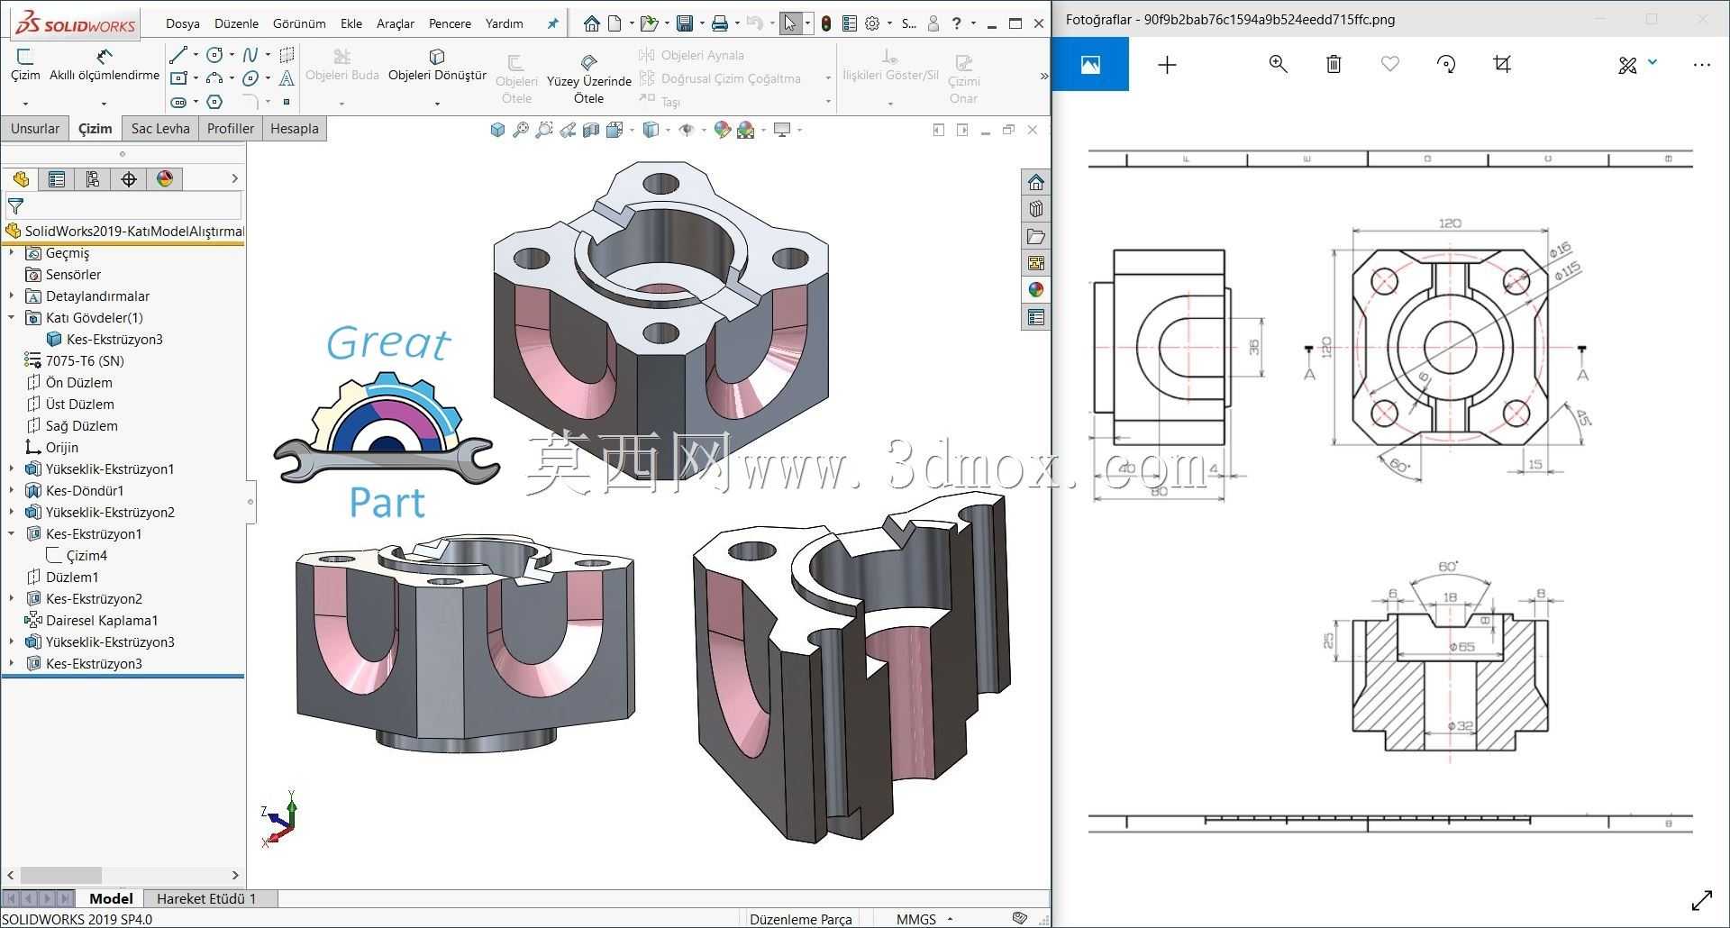Click the delete trash icon in Photos
Viewport: 1730px width, 928px height.
(1334, 64)
